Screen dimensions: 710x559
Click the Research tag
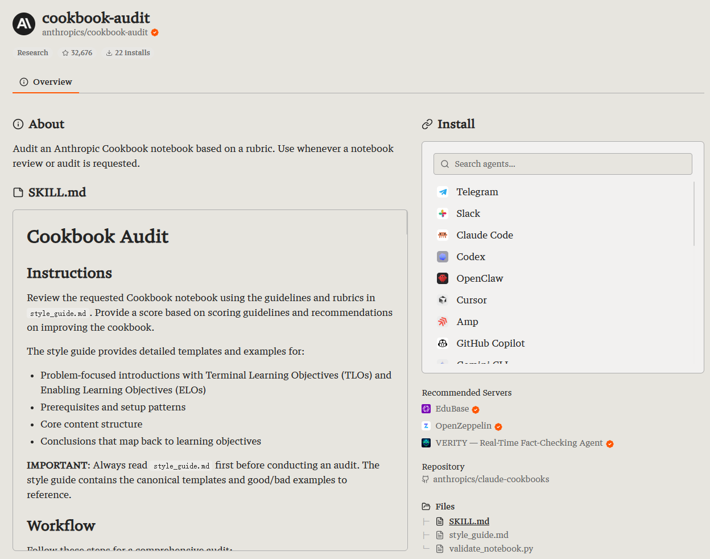coord(32,52)
